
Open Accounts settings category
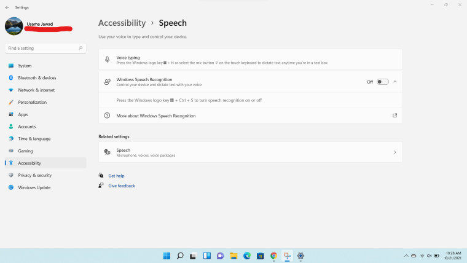tap(45, 127)
